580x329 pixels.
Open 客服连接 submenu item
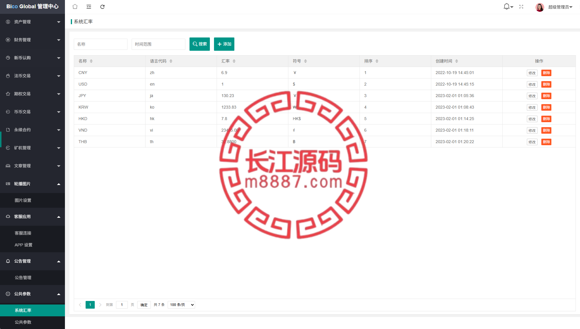pos(23,233)
